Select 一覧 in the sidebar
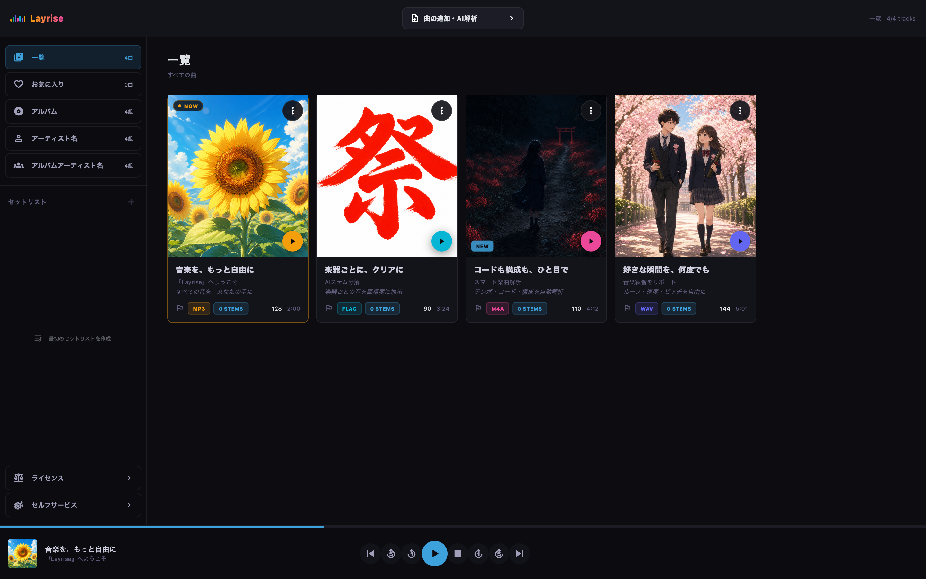 click(x=73, y=58)
